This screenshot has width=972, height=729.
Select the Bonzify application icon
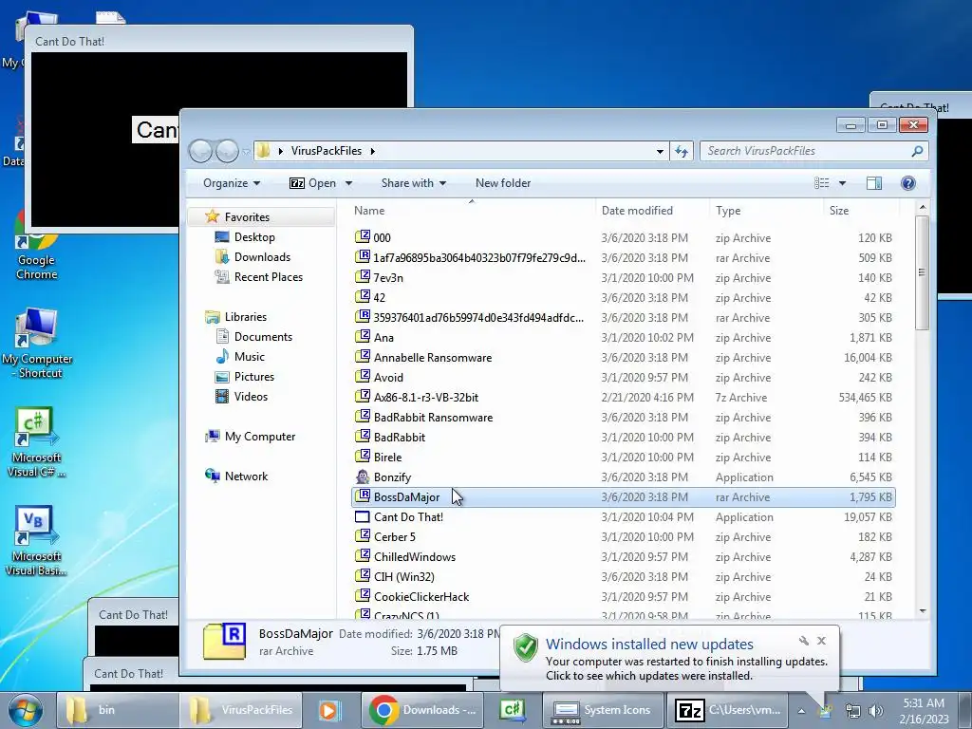362,477
